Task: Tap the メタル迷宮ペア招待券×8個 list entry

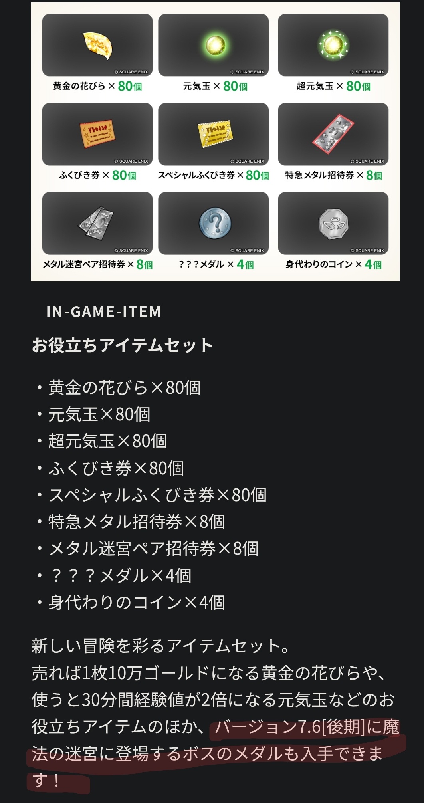Action: (153, 549)
